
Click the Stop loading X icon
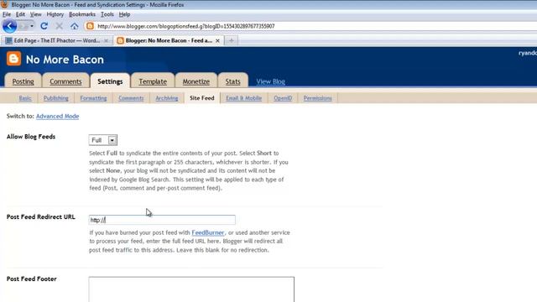click(x=60, y=26)
